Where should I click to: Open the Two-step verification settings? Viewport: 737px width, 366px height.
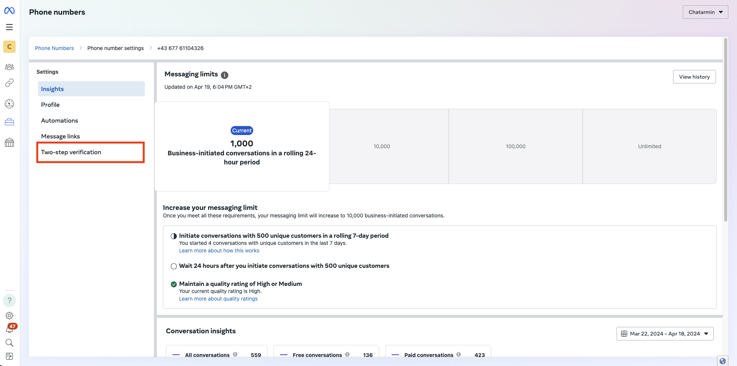point(71,152)
